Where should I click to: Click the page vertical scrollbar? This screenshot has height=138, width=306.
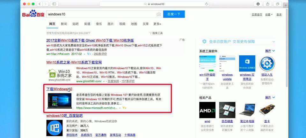pos(287,48)
